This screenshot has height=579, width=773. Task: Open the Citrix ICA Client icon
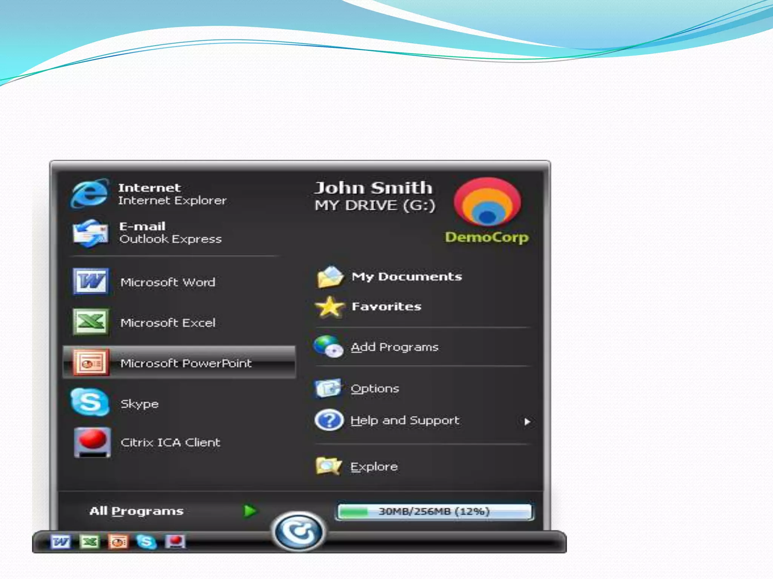[92, 442]
